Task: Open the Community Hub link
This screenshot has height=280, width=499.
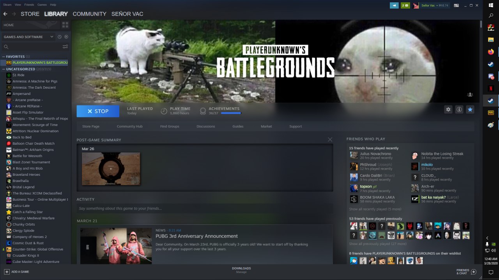Action: click(130, 126)
